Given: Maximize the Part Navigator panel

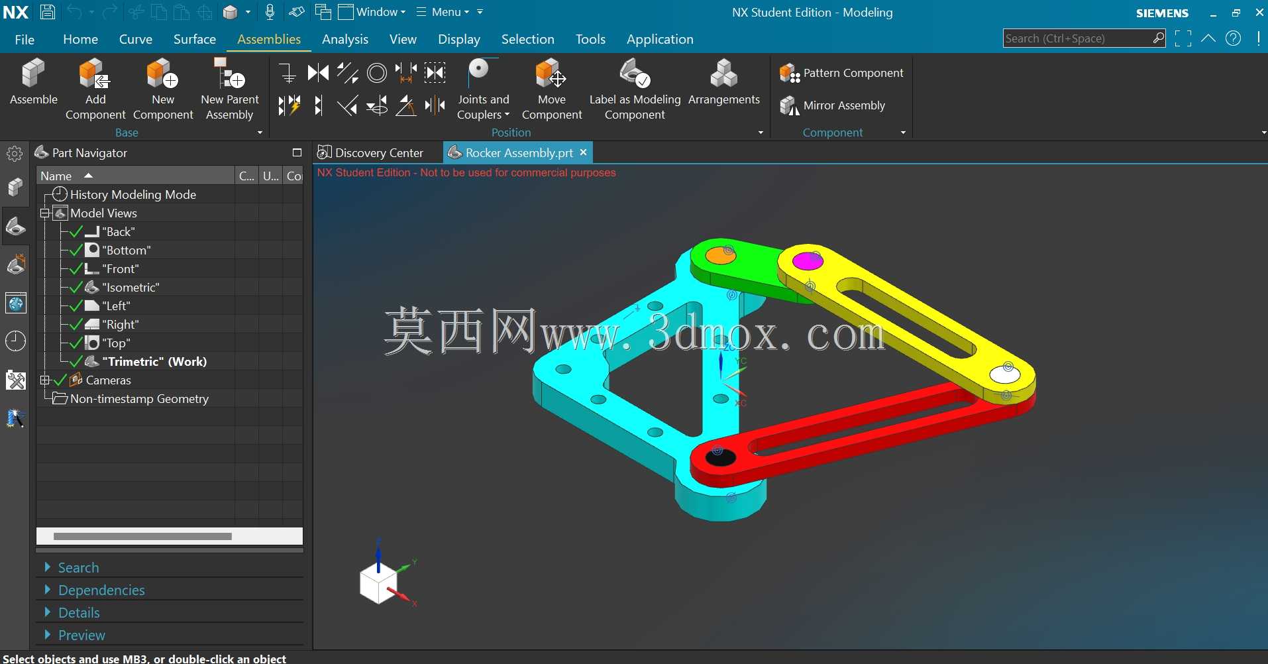Looking at the screenshot, I should click(x=297, y=152).
